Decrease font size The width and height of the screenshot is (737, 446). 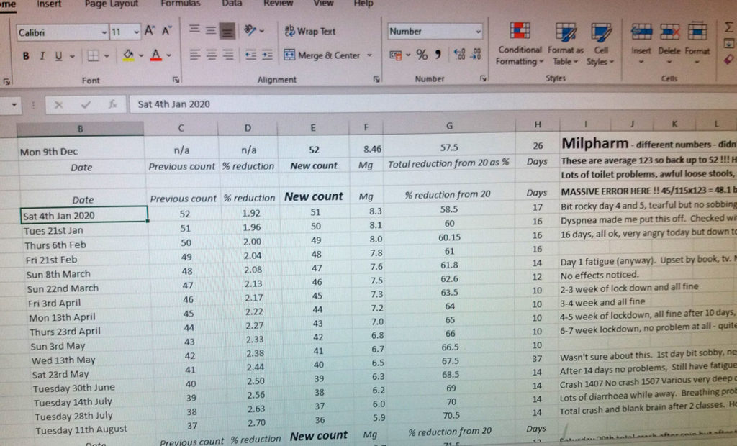pos(167,31)
